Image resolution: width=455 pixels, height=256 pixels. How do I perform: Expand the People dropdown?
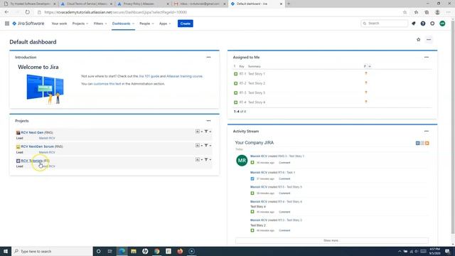146,23
